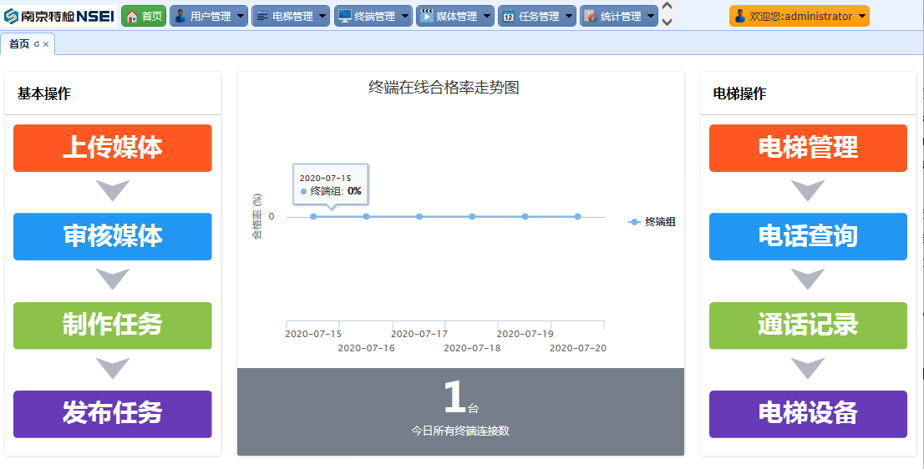Viewport: 924px width, 469px height.
Task: Click the 任务管理 calendar icon
Action: (x=509, y=16)
